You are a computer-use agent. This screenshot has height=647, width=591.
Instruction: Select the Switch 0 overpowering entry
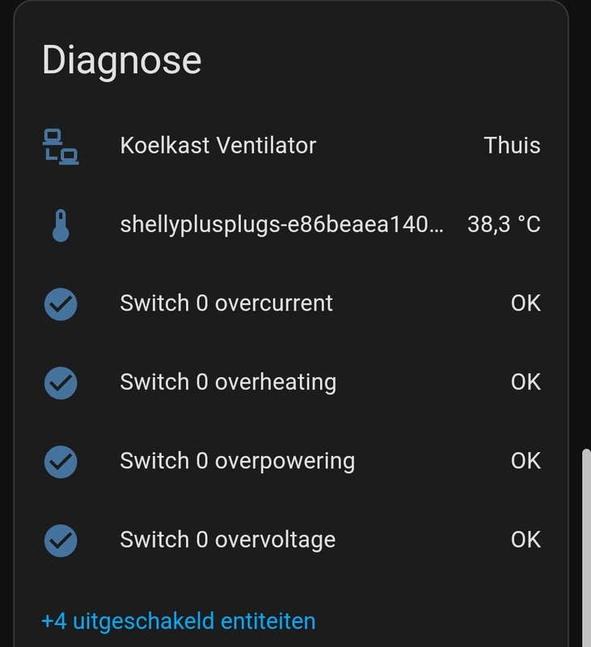tap(237, 461)
